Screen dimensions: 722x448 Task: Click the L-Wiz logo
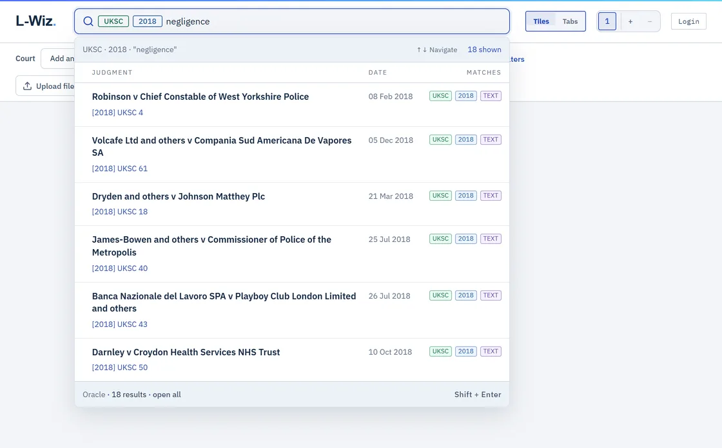35,21
